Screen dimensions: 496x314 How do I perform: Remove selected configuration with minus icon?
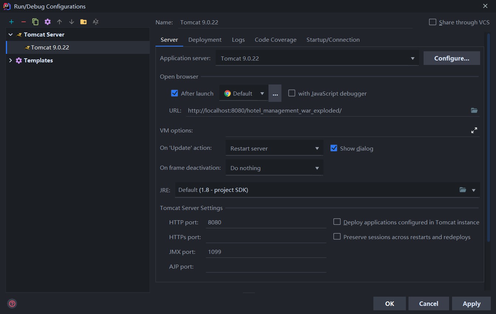23,22
